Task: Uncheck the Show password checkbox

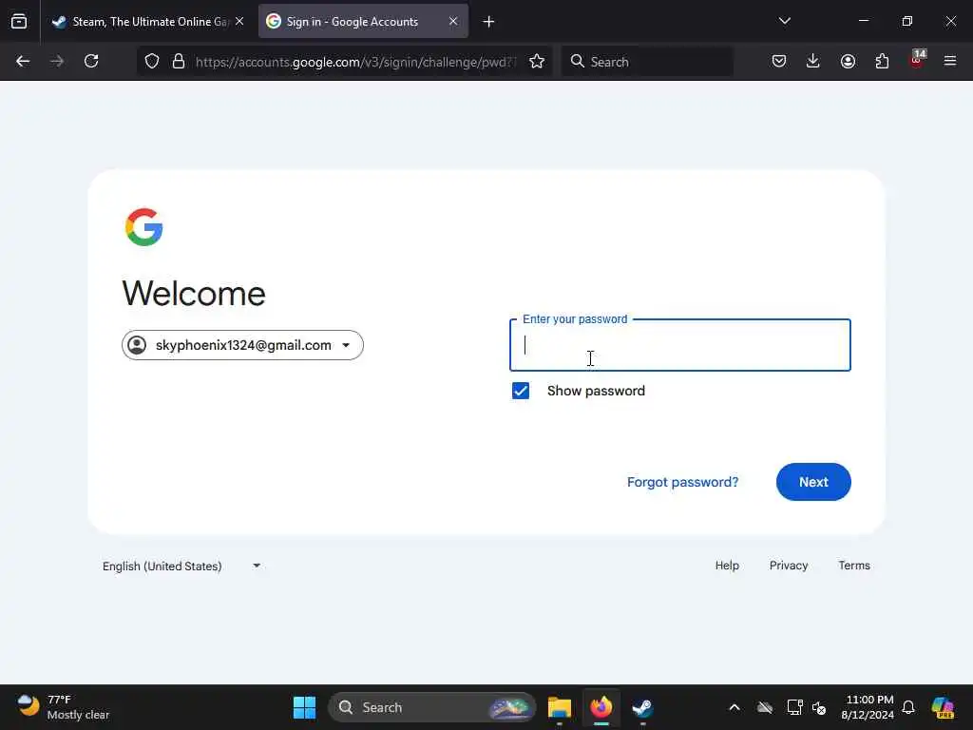Action: coord(521,391)
